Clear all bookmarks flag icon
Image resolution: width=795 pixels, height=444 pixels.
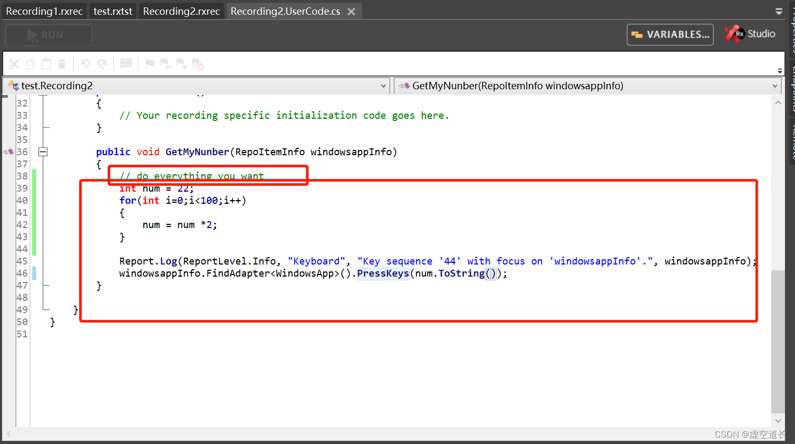pyautogui.click(x=198, y=64)
